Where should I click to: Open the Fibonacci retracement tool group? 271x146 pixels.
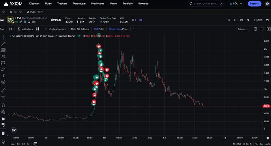tap(3, 50)
